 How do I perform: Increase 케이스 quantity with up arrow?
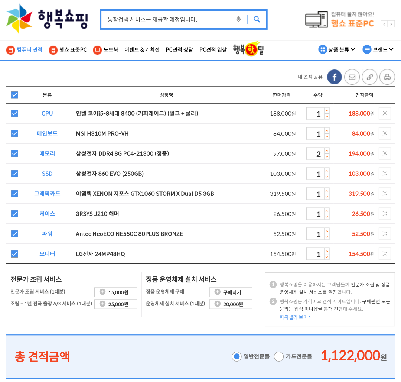coord(327,211)
